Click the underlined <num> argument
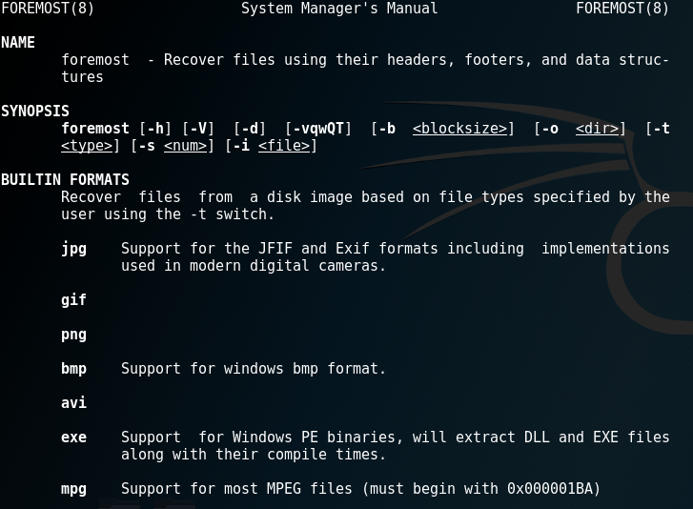Image resolution: width=693 pixels, height=509 pixels. [185, 146]
